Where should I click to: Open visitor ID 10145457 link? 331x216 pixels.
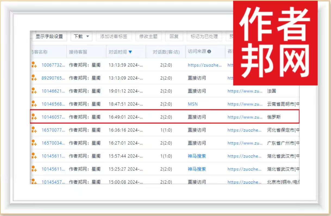tap(53, 182)
